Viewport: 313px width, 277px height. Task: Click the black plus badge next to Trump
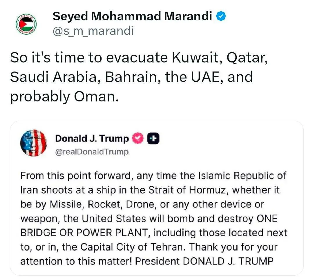(x=153, y=138)
